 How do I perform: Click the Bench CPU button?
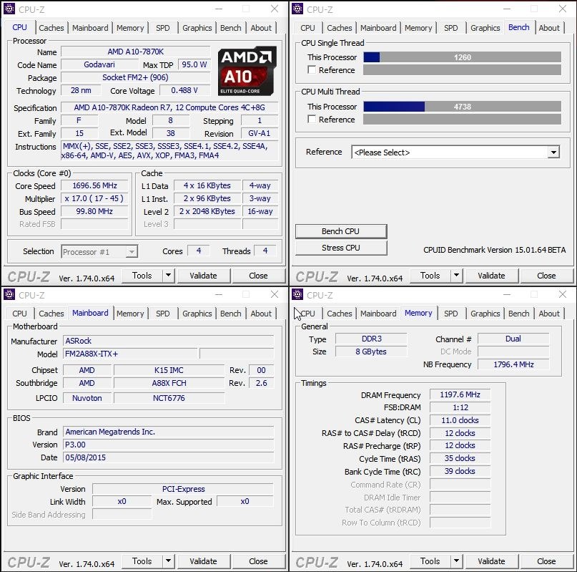point(341,231)
